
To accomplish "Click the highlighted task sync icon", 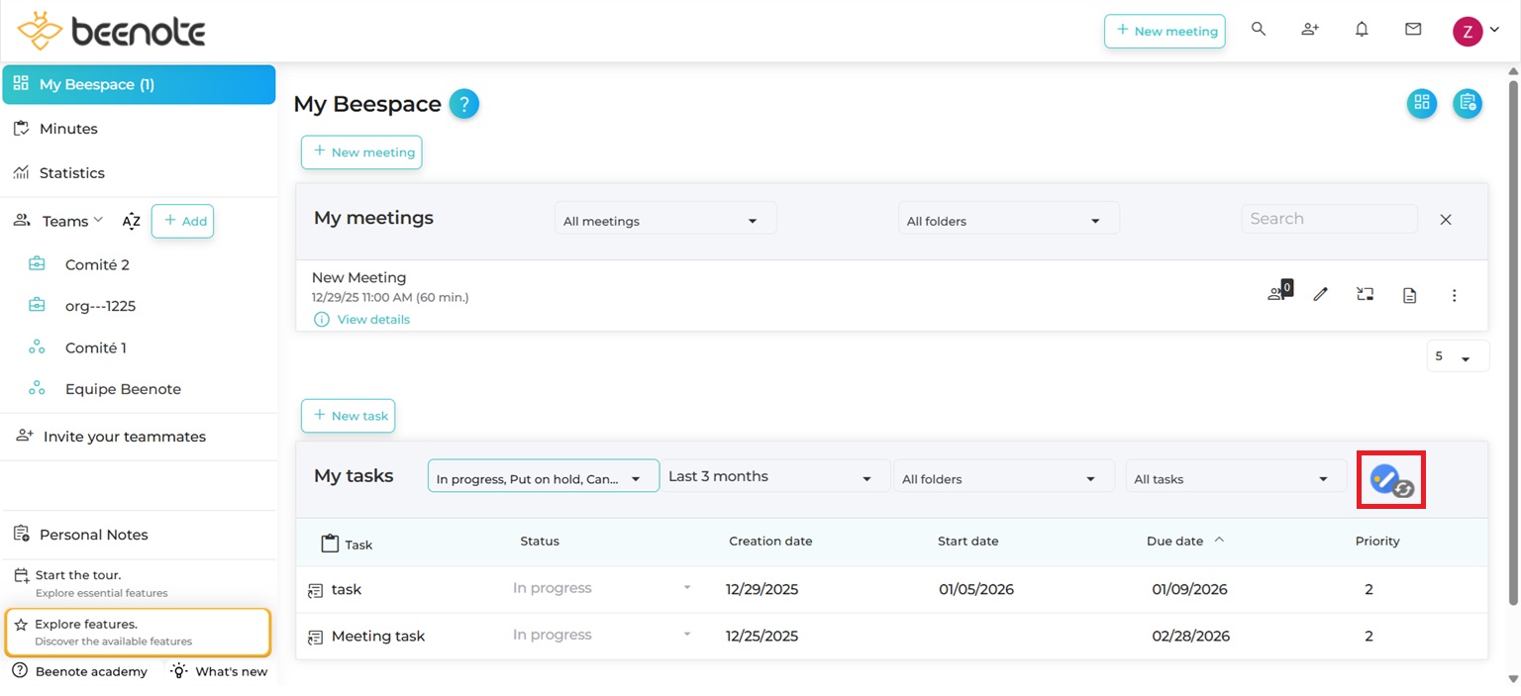I will 1390,479.
